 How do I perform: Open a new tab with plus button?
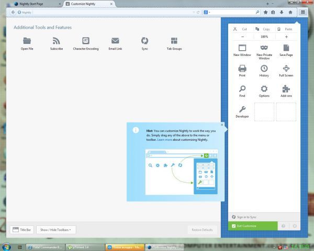267,4
